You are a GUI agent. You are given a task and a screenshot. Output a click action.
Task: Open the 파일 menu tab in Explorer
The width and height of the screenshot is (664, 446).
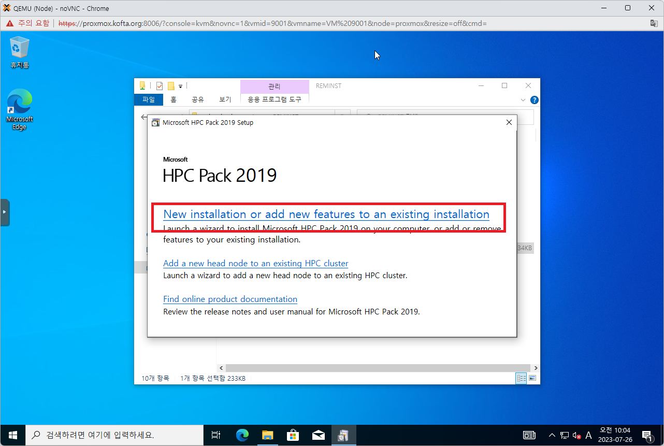click(x=149, y=99)
